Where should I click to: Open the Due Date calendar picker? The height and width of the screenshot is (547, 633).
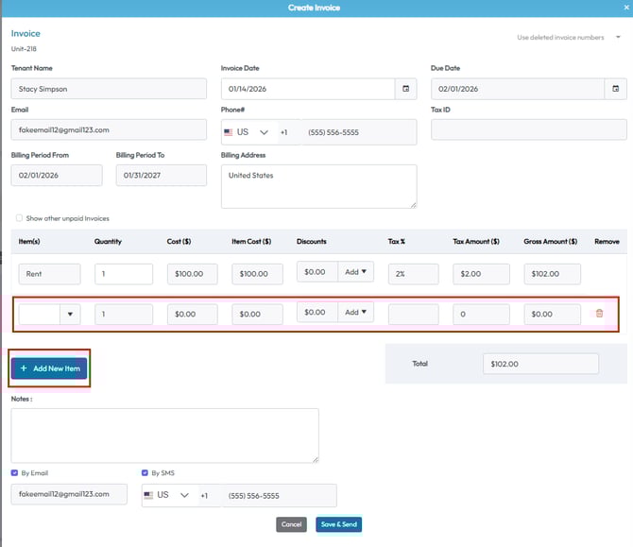pyautogui.click(x=616, y=89)
